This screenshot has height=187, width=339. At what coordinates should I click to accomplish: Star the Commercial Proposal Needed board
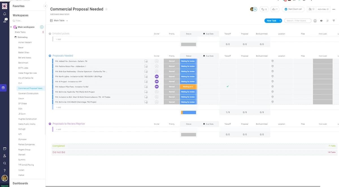[x=107, y=9]
